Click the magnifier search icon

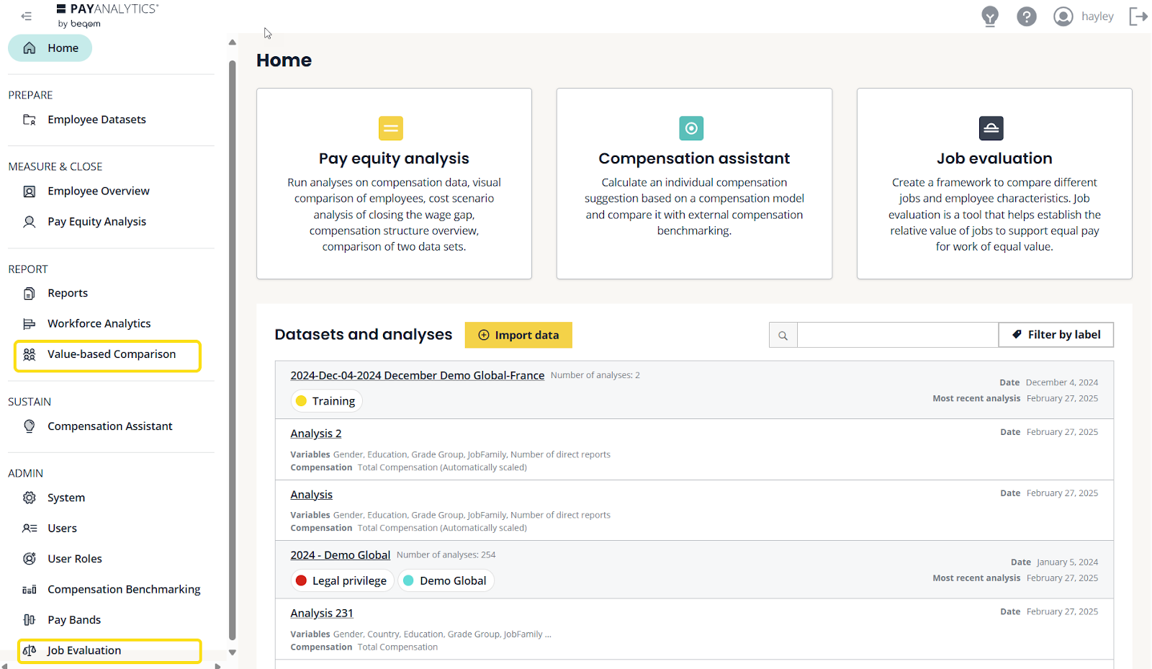point(783,335)
